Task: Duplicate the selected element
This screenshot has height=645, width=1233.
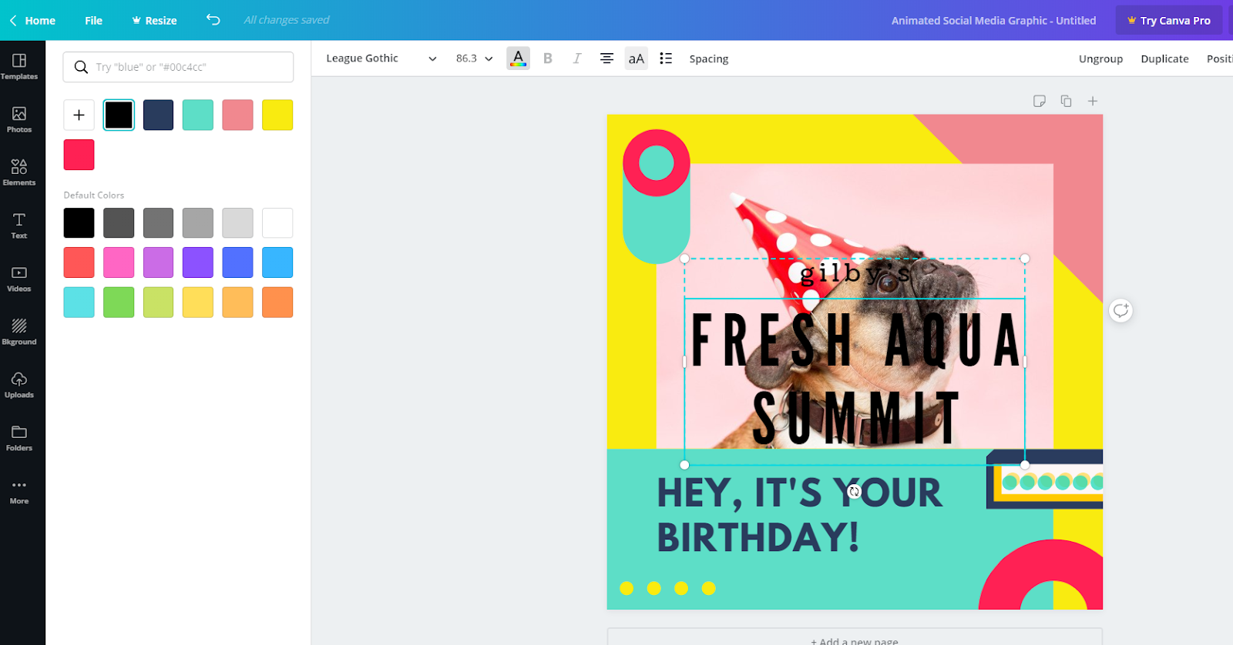Action: point(1164,58)
